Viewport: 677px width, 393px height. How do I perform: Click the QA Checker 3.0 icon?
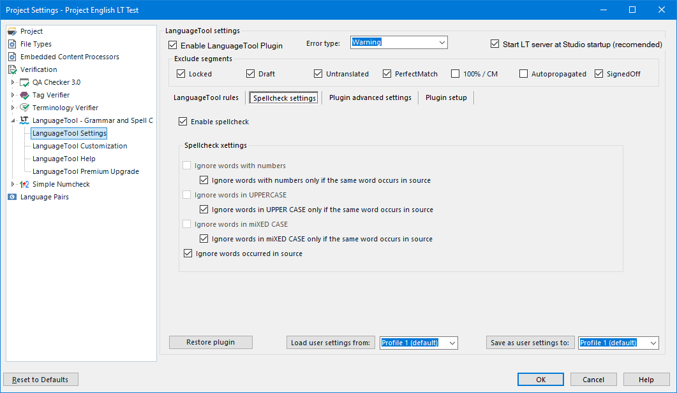tap(24, 82)
